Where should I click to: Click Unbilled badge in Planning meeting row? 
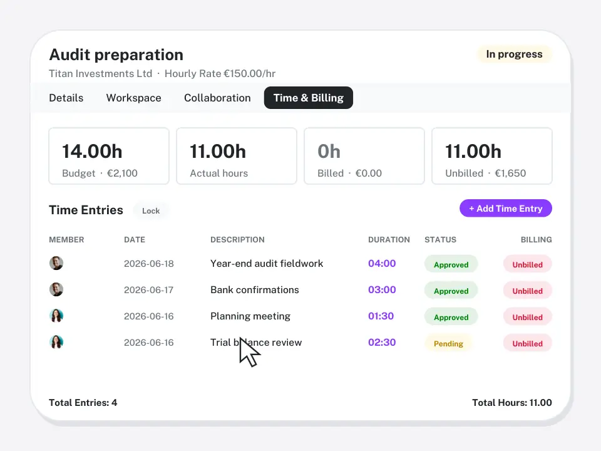click(x=527, y=317)
